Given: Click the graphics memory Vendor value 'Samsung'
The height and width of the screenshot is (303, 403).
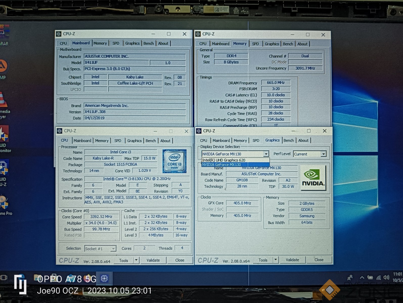Looking at the screenshot, I should click(x=307, y=216).
